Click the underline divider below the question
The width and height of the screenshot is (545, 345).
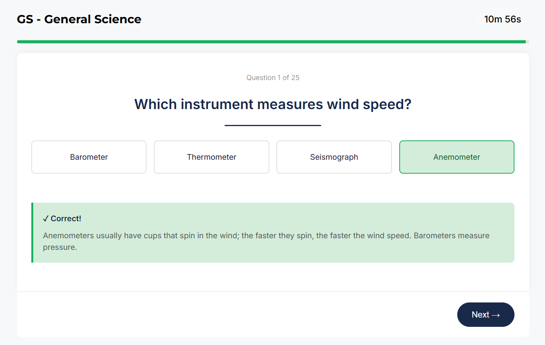pyautogui.click(x=273, y=125)
